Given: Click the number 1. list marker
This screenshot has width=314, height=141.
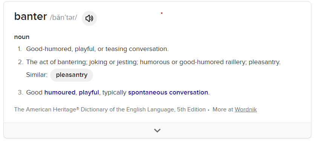Looking at the screenshot, I should click(20, 49).
